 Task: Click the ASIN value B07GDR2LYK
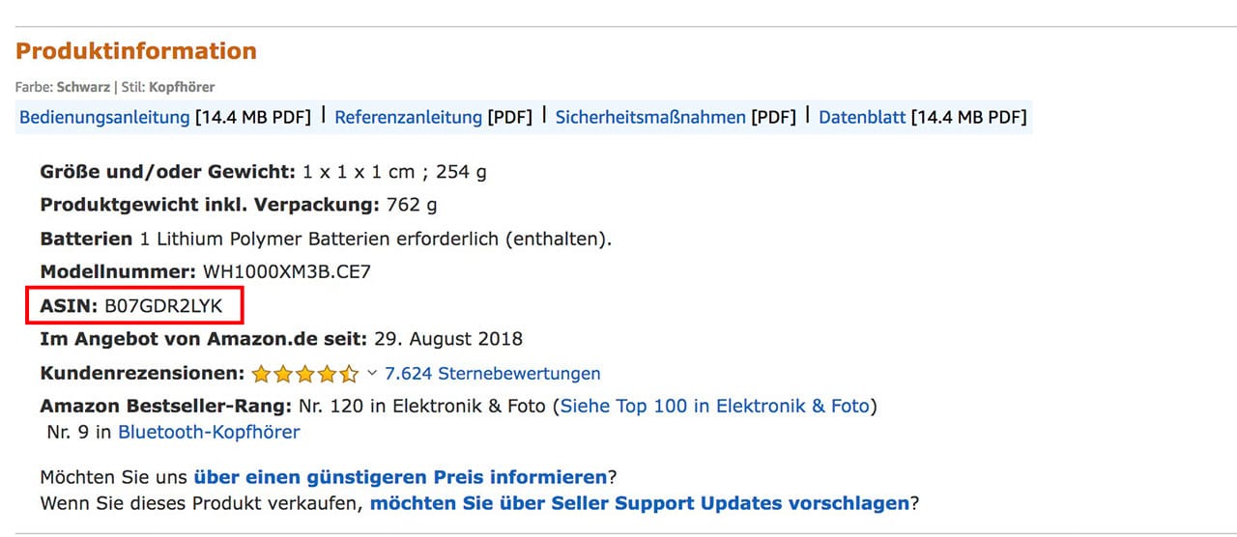click(x=163, y=307)
